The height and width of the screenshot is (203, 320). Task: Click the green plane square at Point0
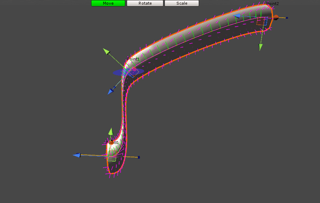click(x=112, y=159)
